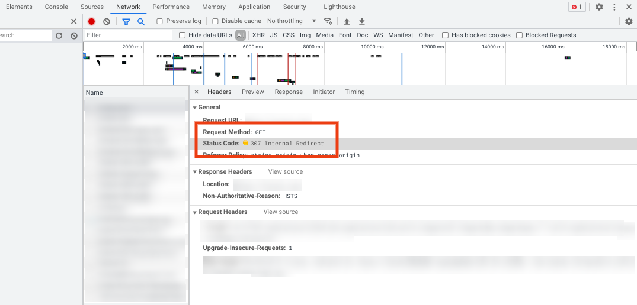The image size is (637, 305).
Task: Collapse the Response Headers section
Action: [195, 172]
